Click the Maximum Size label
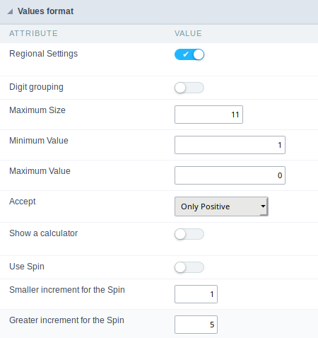The height and width of the screenshot is (338, 318). [37, 110]
